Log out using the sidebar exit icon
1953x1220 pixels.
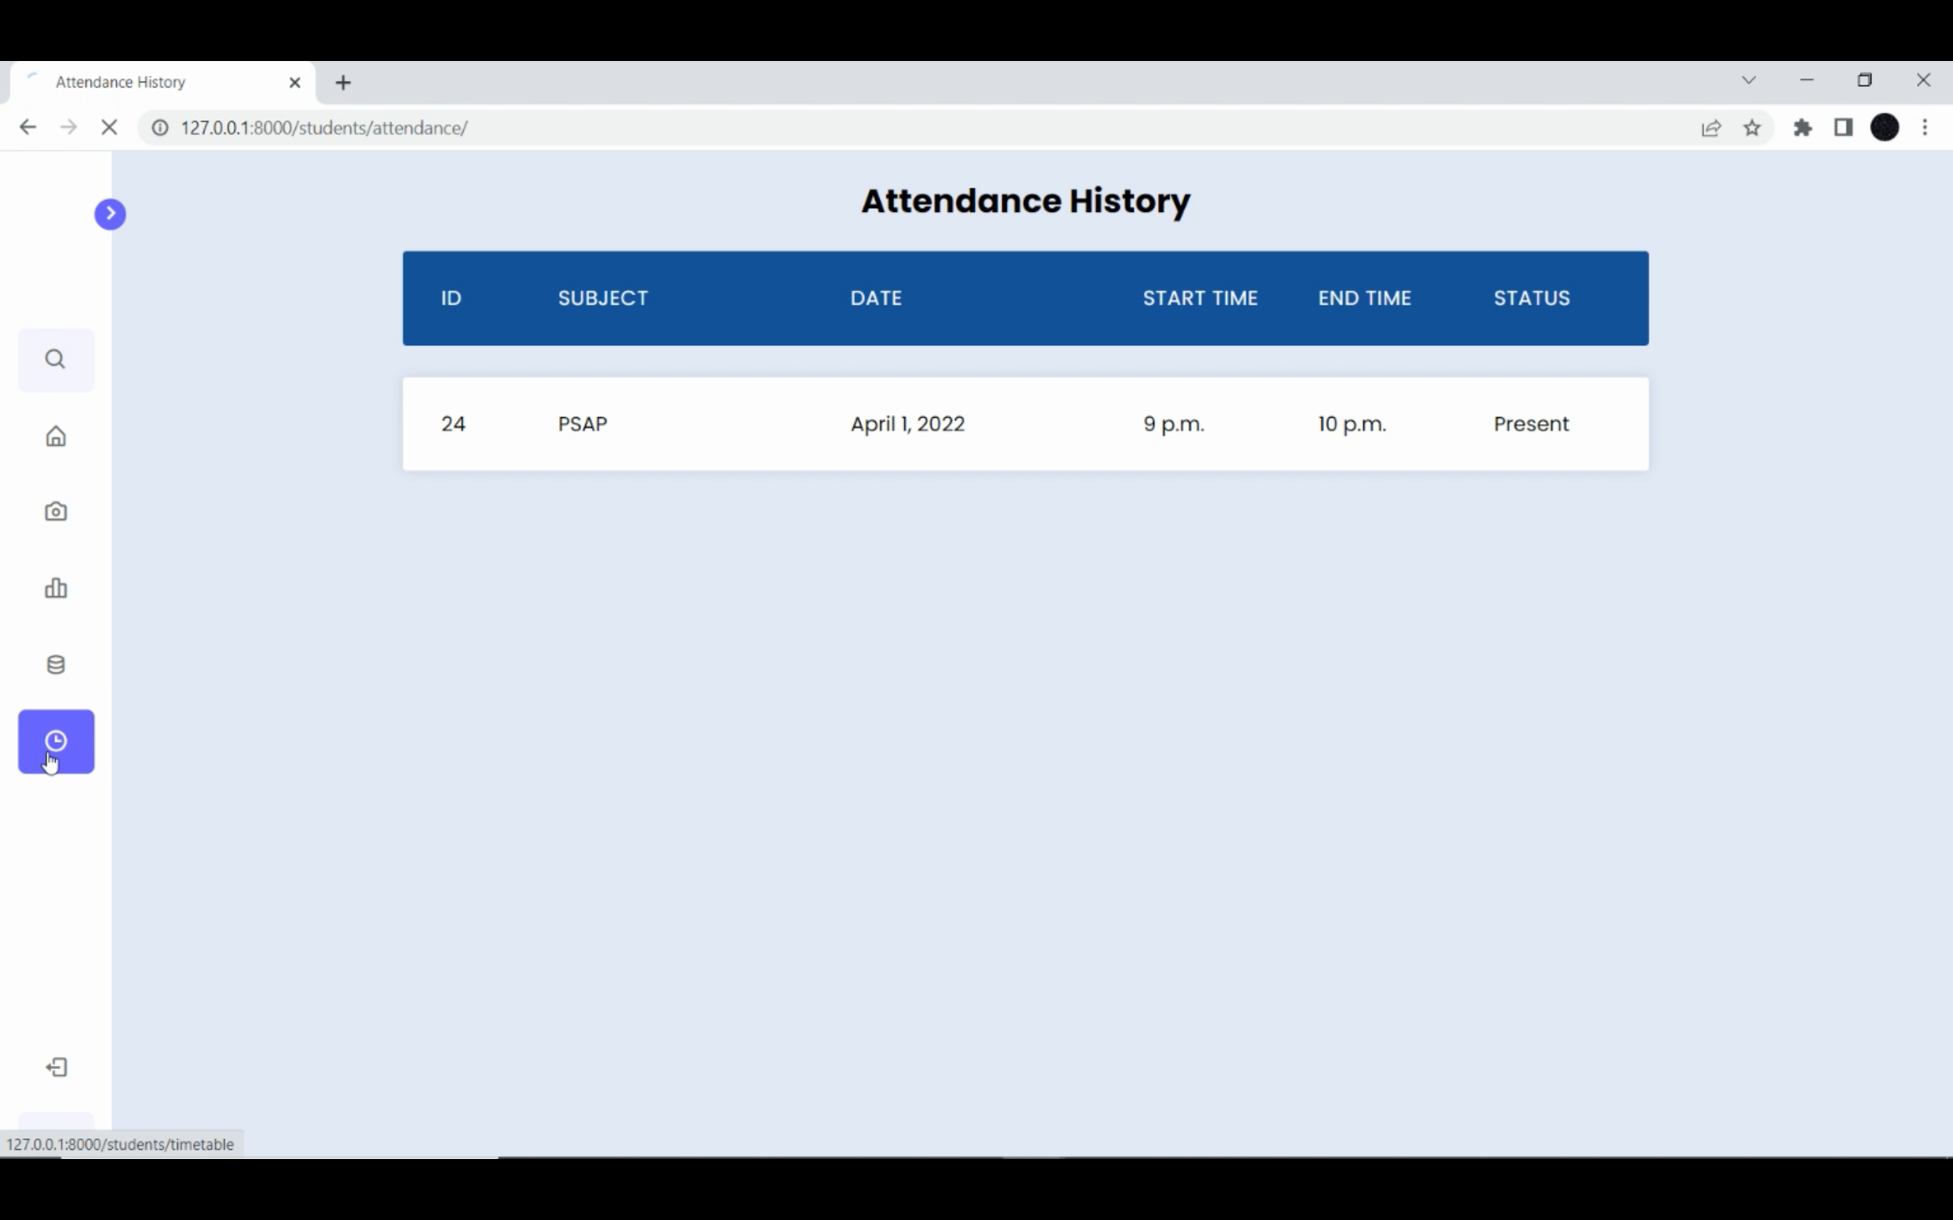pos(56,1066)
